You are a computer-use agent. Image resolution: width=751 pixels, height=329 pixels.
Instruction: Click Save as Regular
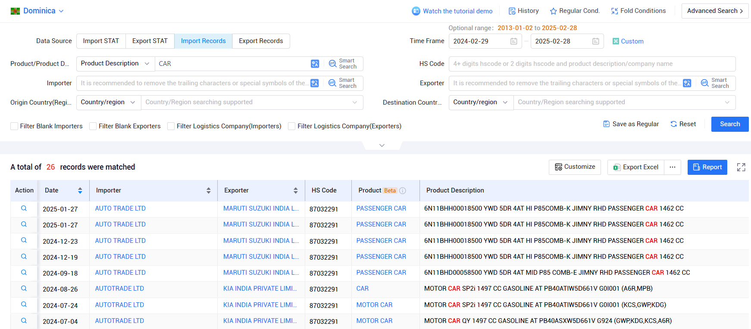631,124
